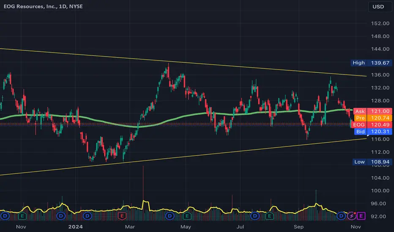The width and height of the screenshot is (394, 232).
Task: Open the dividend D marker left of 2024
Action: (x=61, y=216)
